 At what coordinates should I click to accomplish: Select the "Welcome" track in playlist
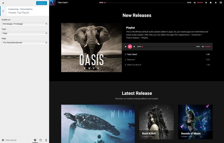click(x=130, y=60)
